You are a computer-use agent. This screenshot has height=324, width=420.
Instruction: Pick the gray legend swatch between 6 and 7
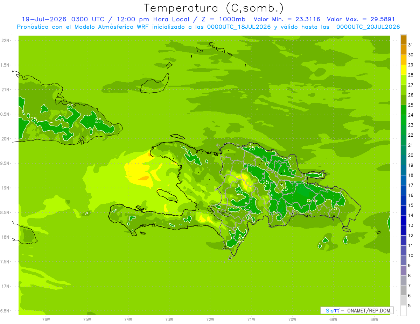click(404, 291)
